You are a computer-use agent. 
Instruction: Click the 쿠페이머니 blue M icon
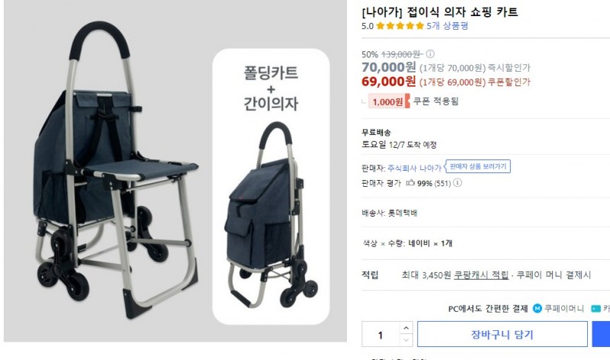(538, 309)
